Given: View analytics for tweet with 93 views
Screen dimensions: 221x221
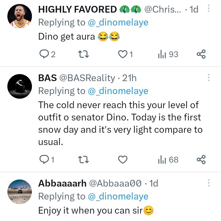Looking at the screenshot, I should pos(168,54).
